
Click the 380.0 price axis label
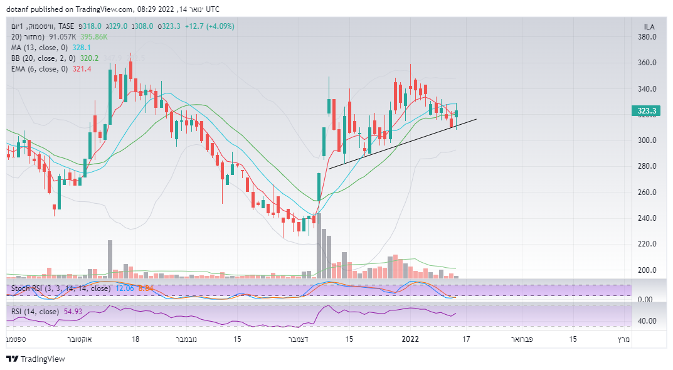(647, 37)
